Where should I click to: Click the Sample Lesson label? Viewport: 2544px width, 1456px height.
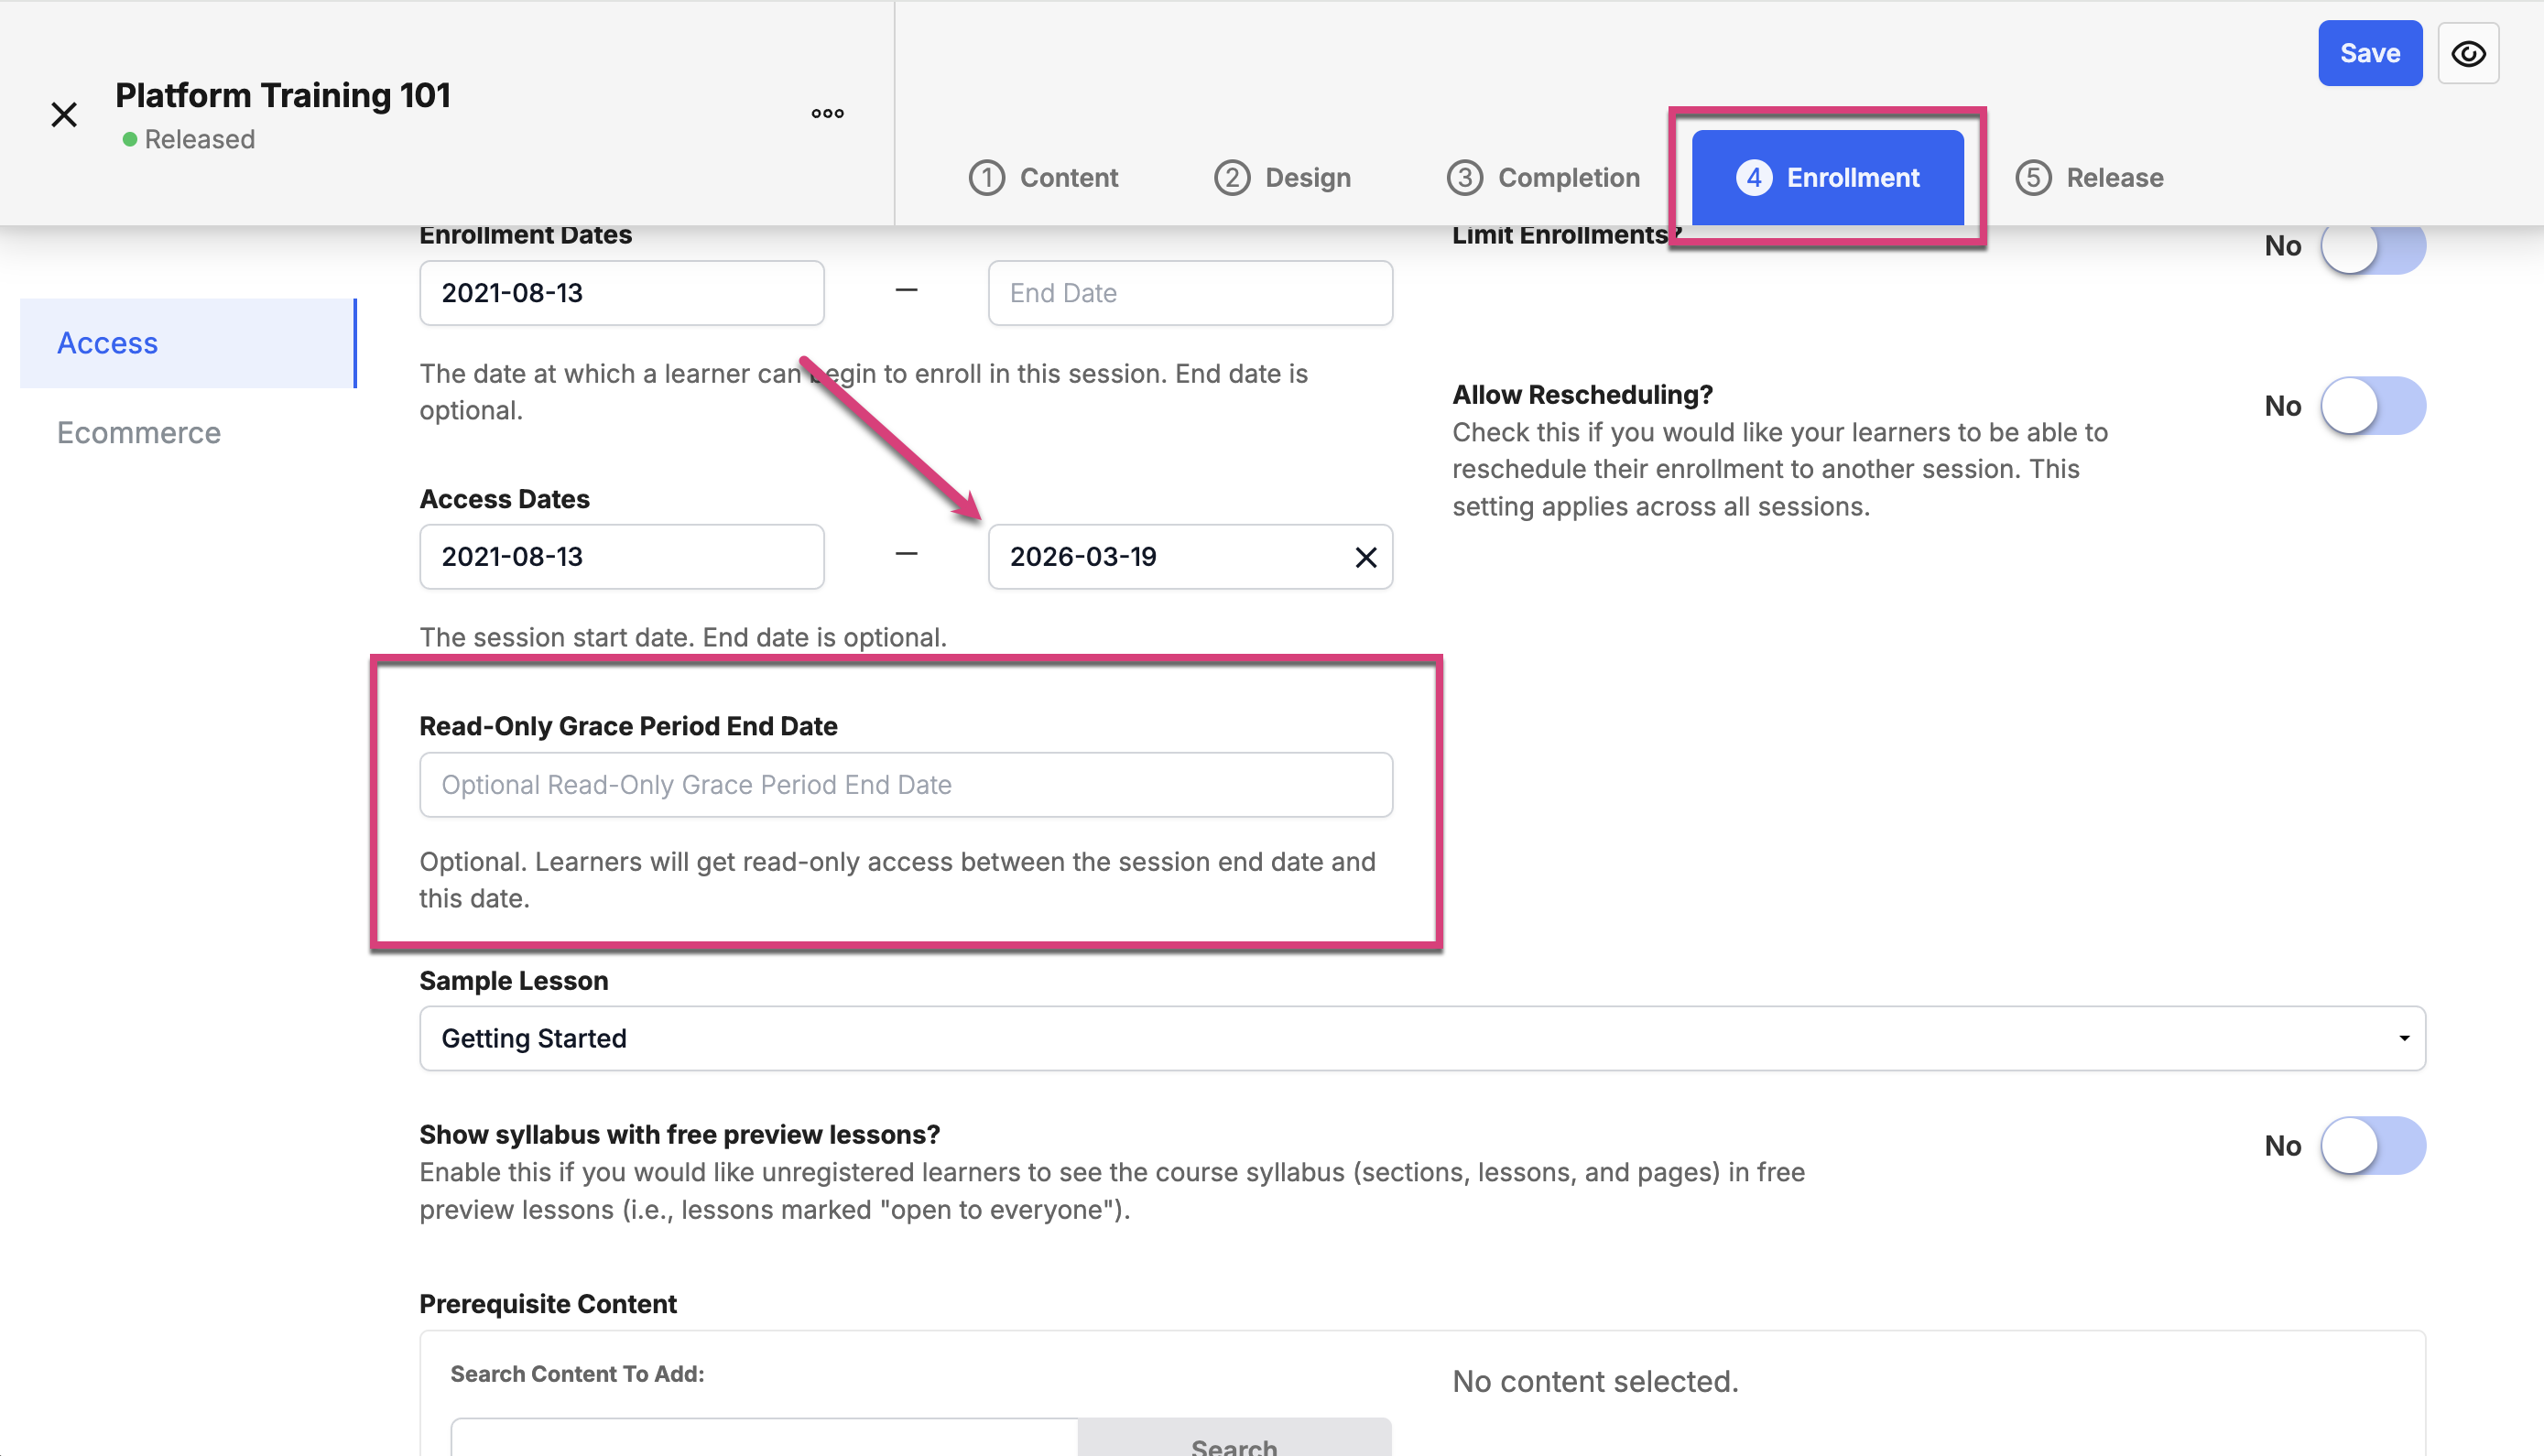click(x=514, y=981)
